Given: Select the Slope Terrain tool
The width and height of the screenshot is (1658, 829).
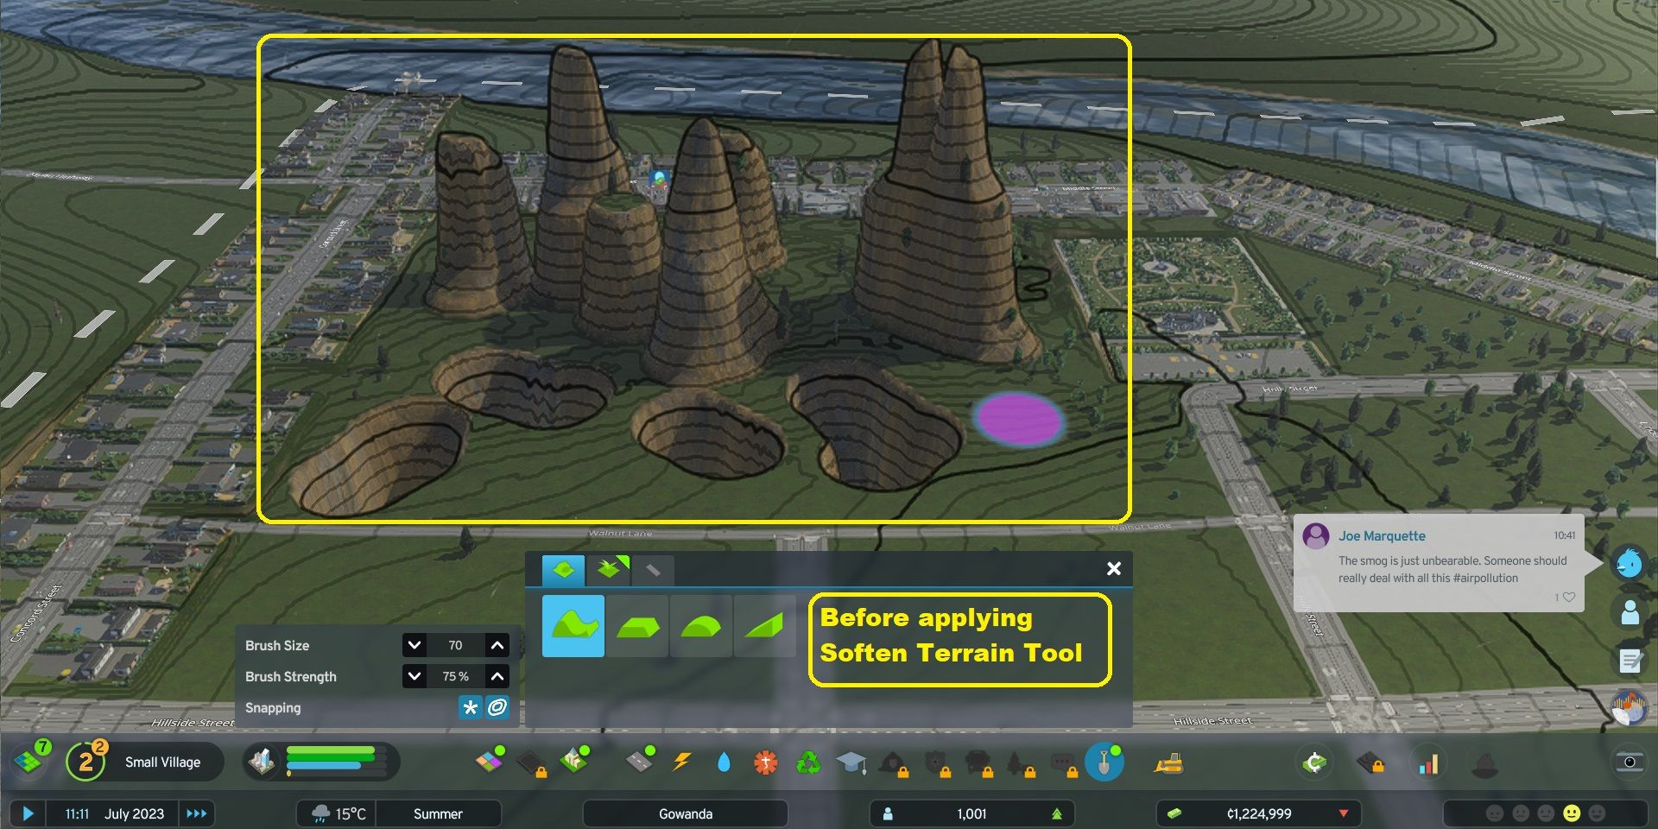Looking at the screenshot, I should point(764,626).
